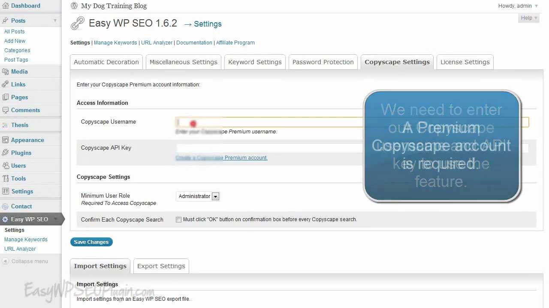Viewport: 549px width, 308px height.
Task: Select the Copyscape Settings tab
Action: click(x=397, y=62)
